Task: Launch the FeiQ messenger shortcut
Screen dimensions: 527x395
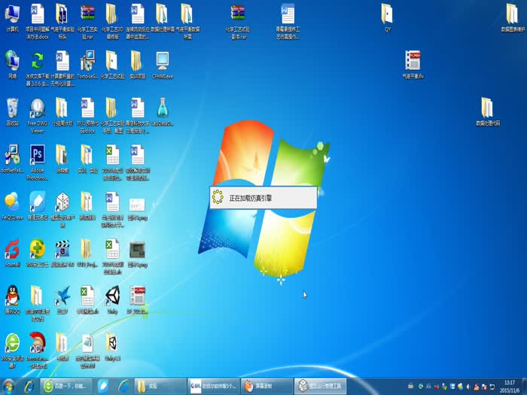Action: tap(12, 201)
